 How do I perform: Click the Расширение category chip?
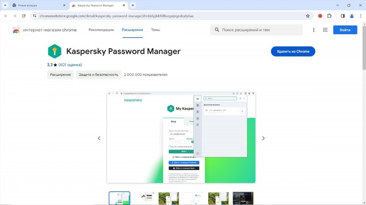60,75
